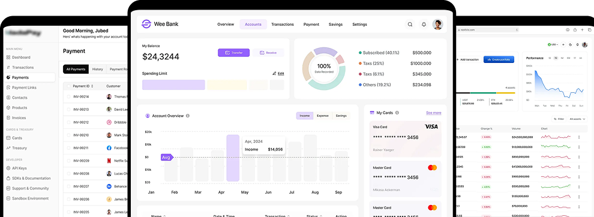Click the plus icon beside USD selector
Image resolution: width=594 pixels, height=217 pixels.
pos(563,45)
